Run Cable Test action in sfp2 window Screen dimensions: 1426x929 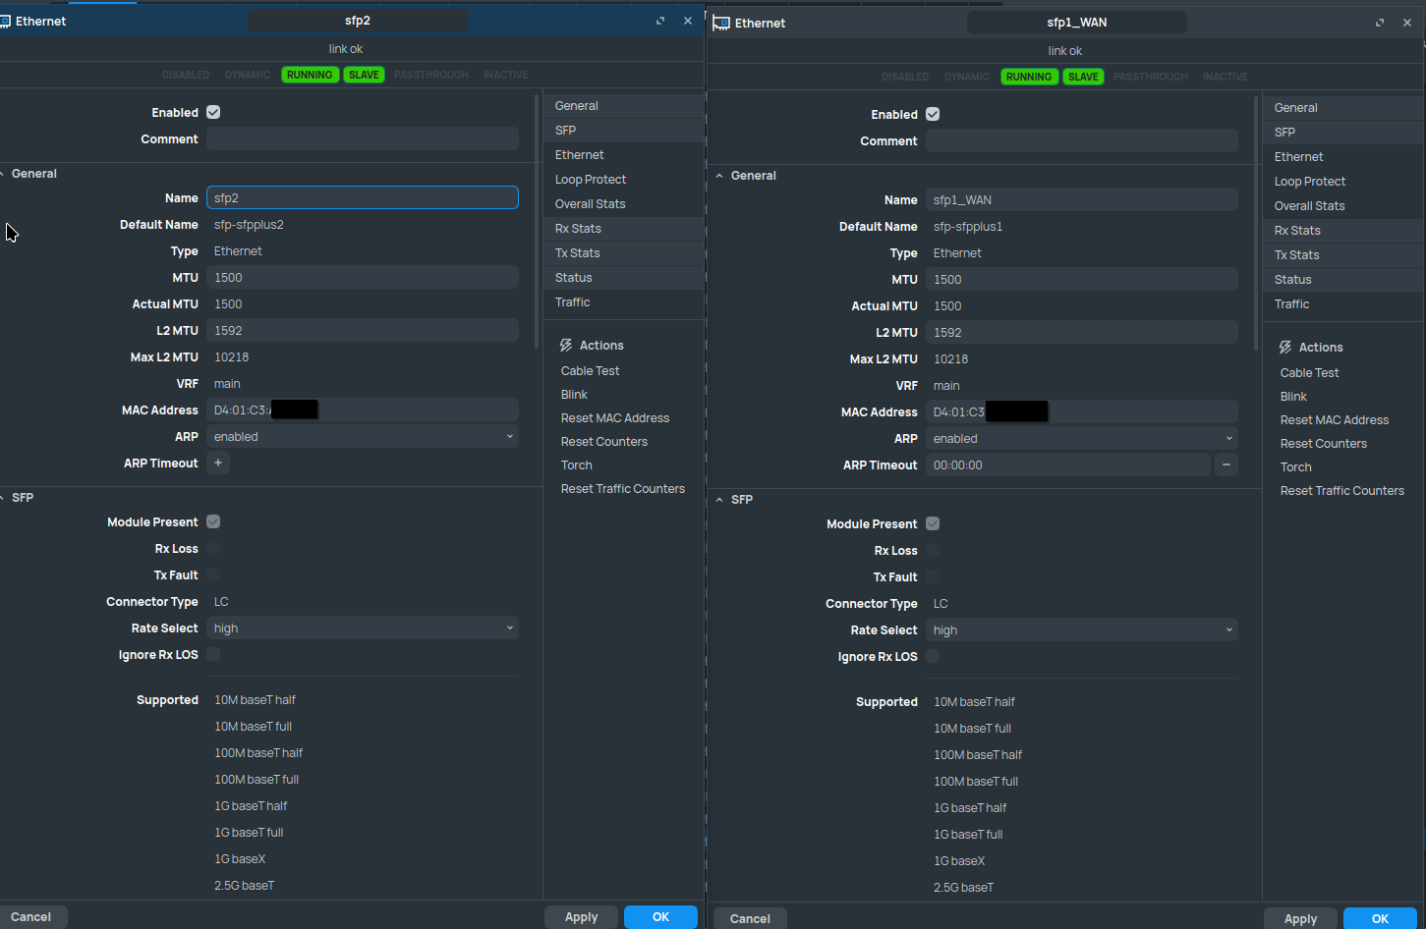(x=590, y=371)
